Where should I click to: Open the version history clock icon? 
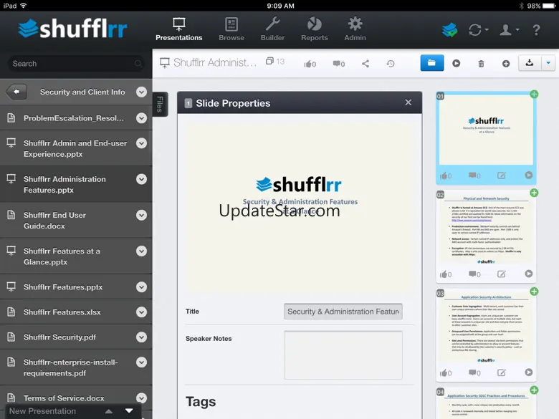click(391, 64)
